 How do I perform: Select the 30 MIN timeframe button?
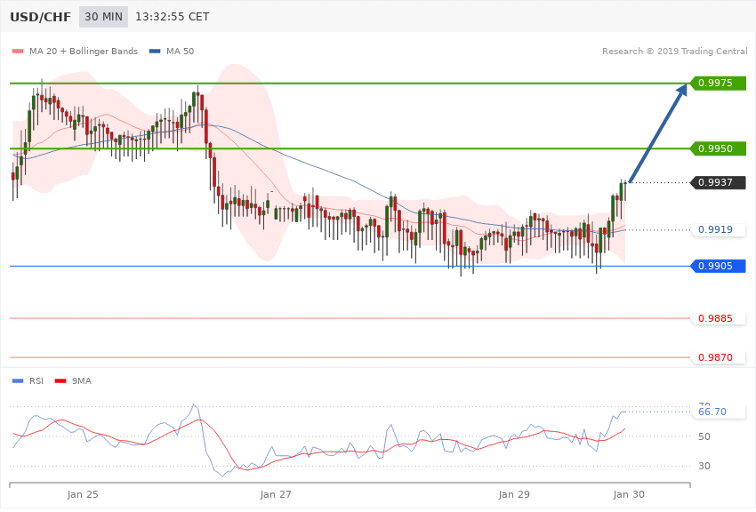(x=103, y=17)
